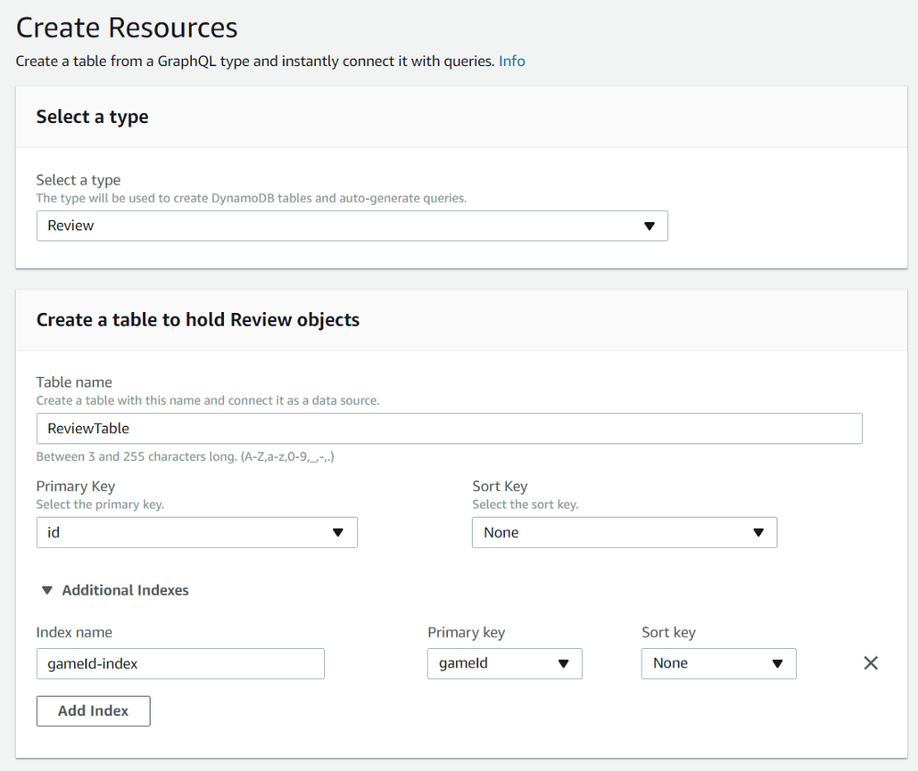Click the caret arrow in the Review type selector
Screen dimensions: 918x771
(x=649, y=226)
